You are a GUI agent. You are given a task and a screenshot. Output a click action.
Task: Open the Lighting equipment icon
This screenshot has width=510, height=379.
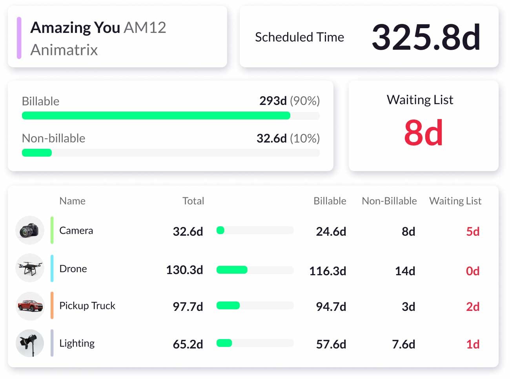30,343
